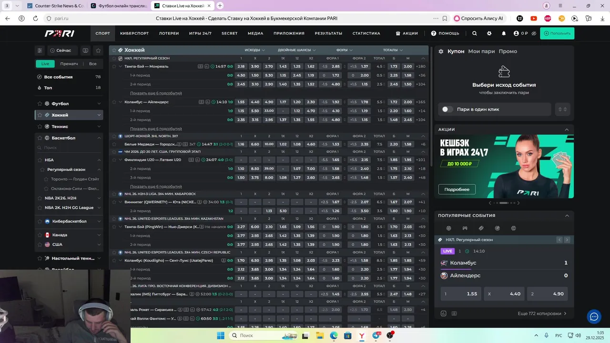Select basketball icon in popular events
The image size is (610, 343).
(x=513, y=228)
